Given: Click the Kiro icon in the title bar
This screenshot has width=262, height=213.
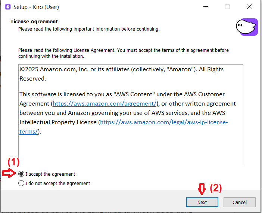Looking at the screenshot, I should pyautogui.click(x=8, y=7).
